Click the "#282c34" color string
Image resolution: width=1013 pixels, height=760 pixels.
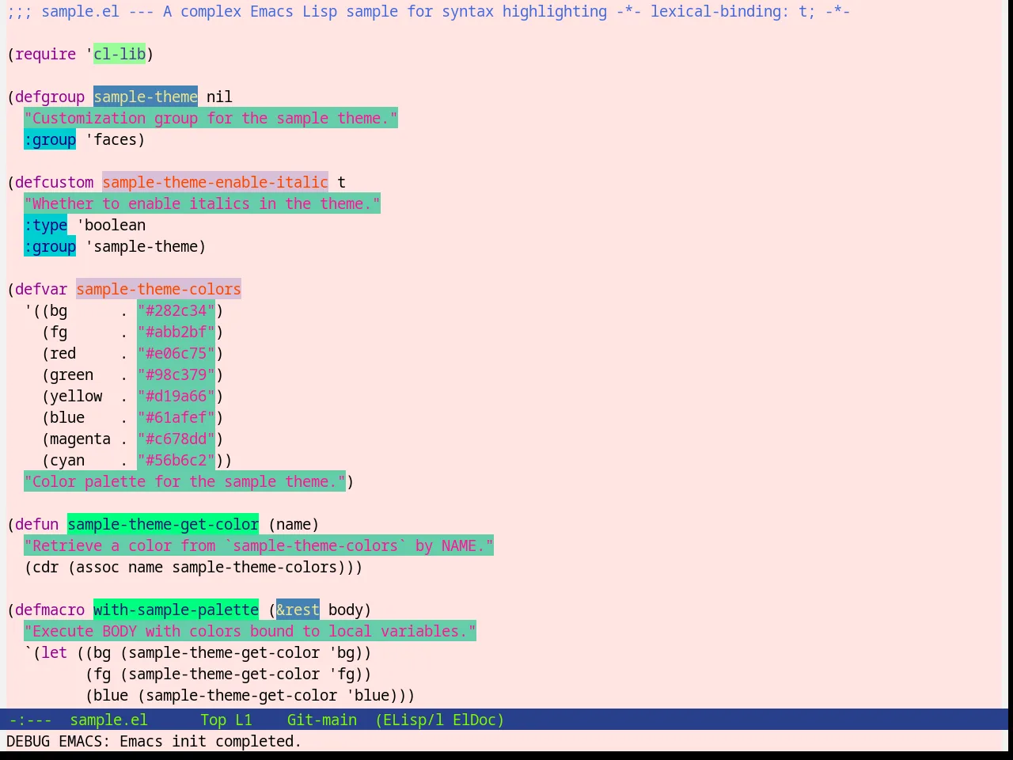pos(176,310)
